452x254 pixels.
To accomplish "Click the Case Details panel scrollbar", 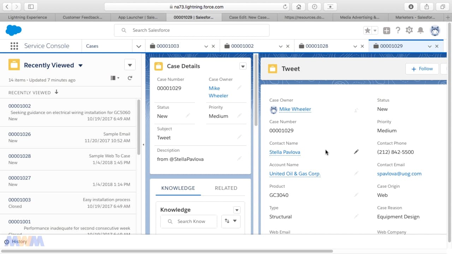I will coord(256,90).
